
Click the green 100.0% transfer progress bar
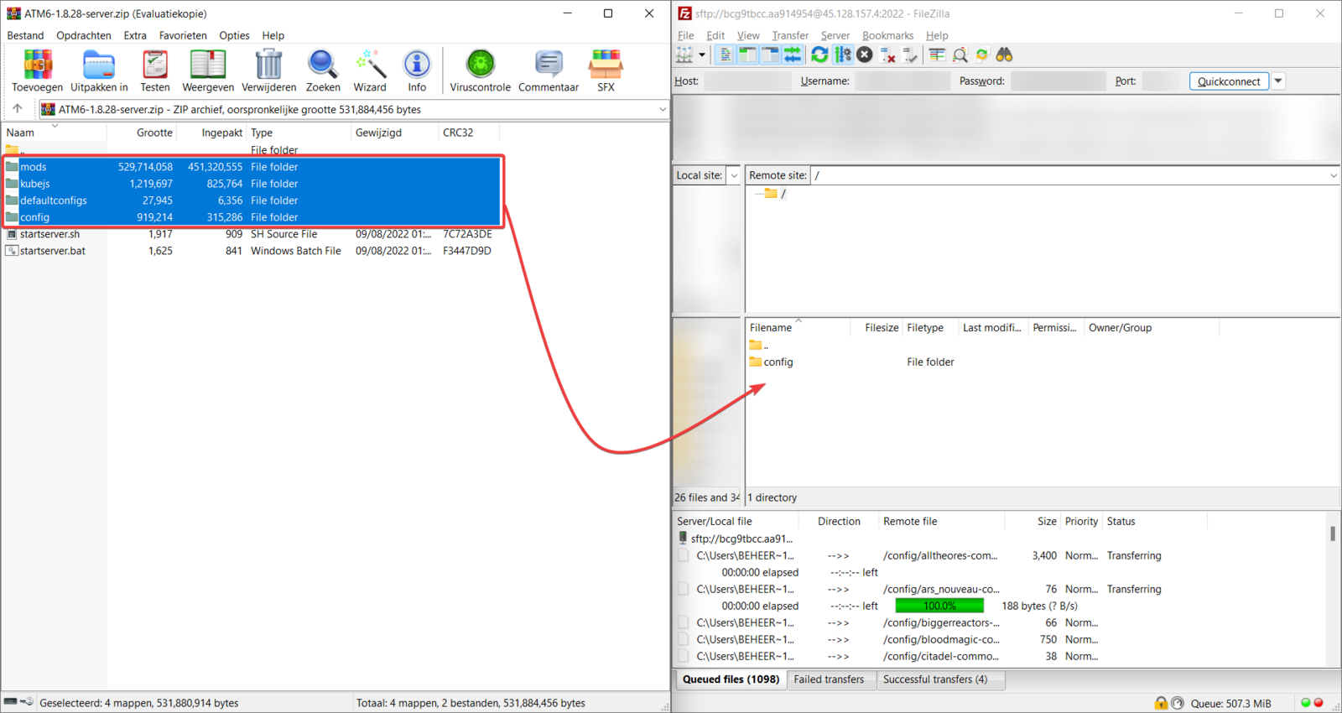tap(939, 606)
